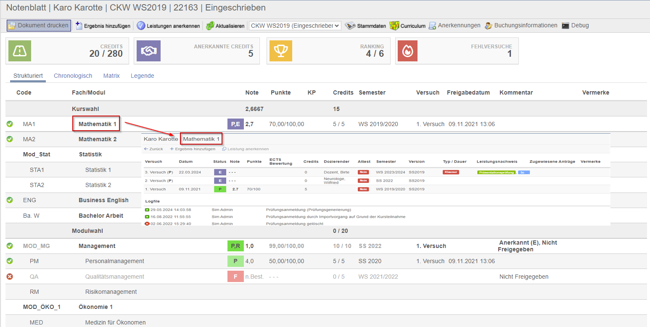
Task: Click the green check icon for MOD_MG
Action: click(10, 246)
